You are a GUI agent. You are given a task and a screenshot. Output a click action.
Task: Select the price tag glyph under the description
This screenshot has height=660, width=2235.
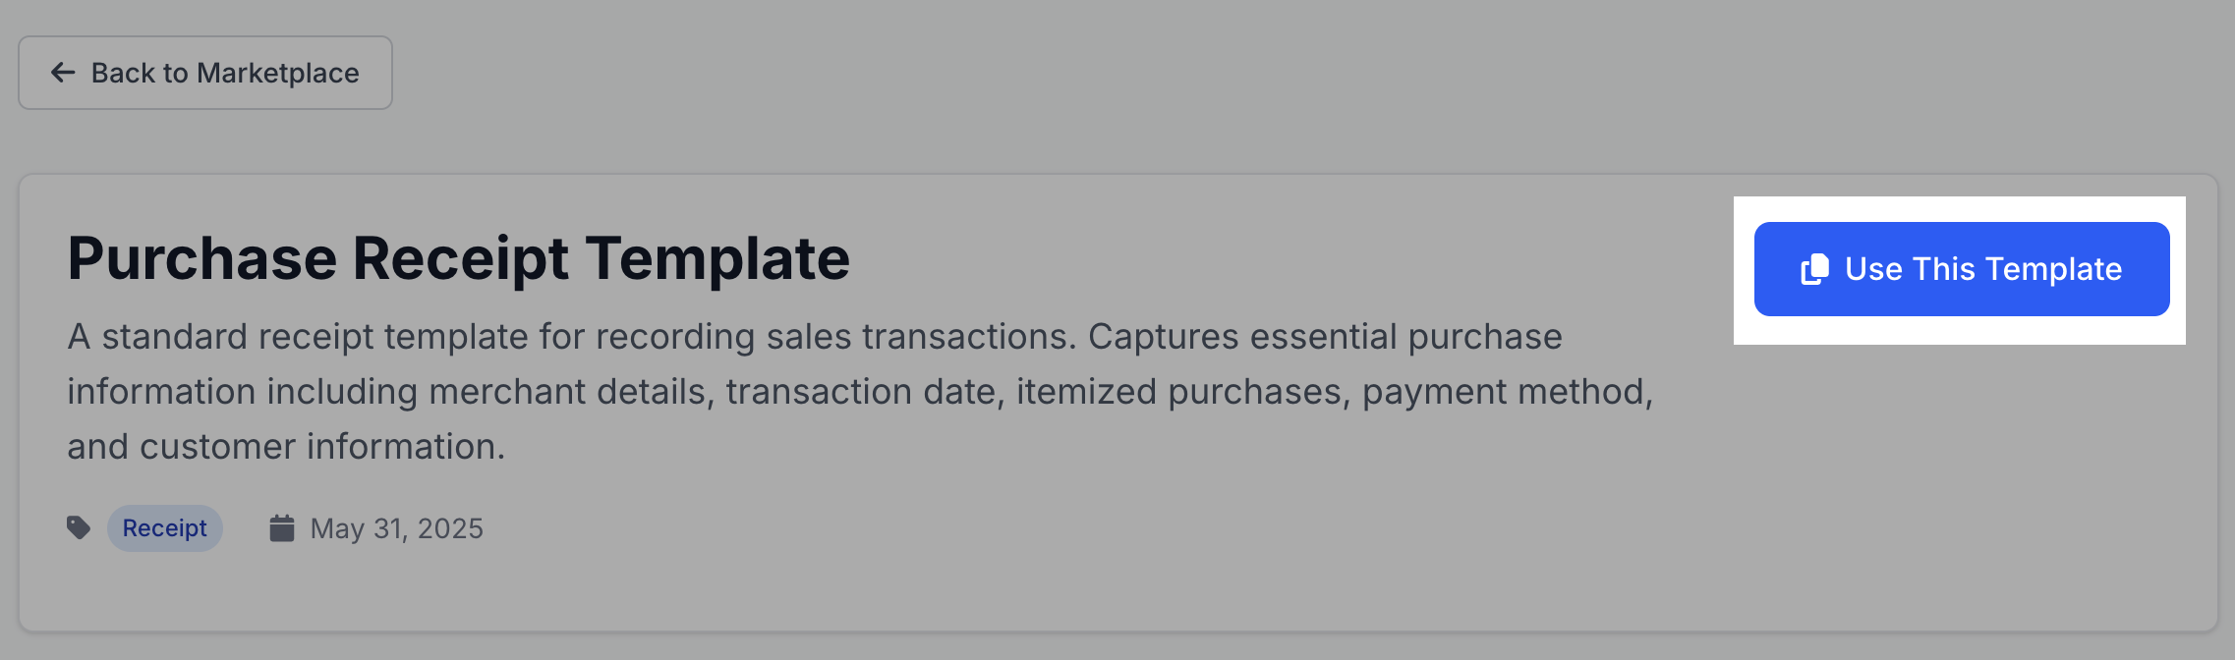click(x=79, y=528)
